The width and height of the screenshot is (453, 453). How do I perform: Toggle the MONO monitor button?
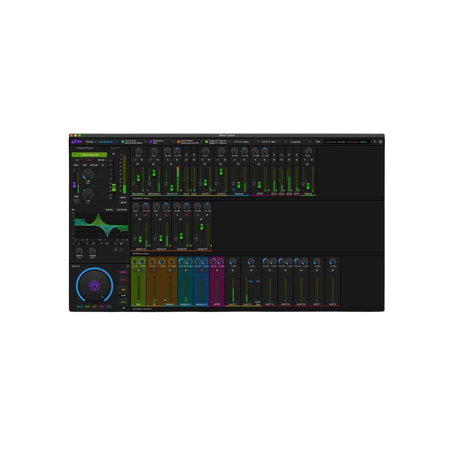(x=123, y=272)
